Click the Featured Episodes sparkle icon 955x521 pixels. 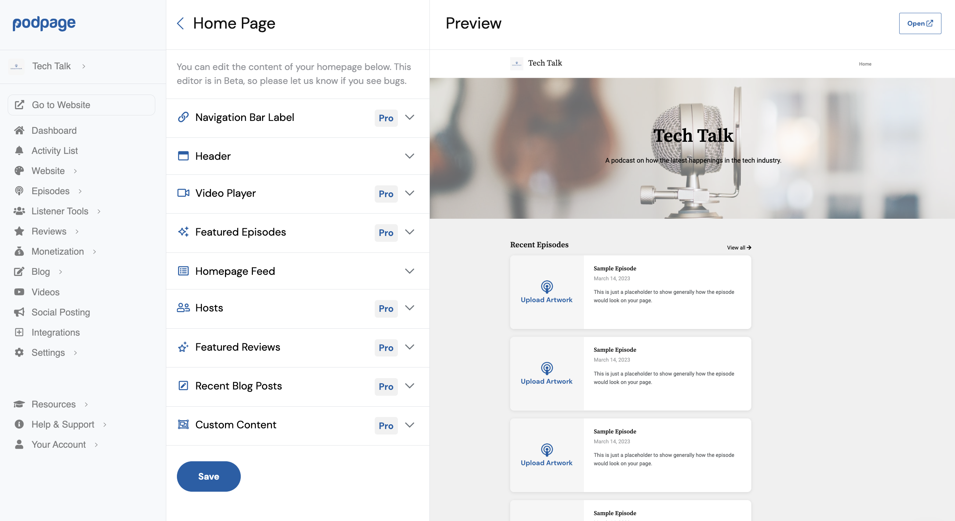(x=184, y=232)
